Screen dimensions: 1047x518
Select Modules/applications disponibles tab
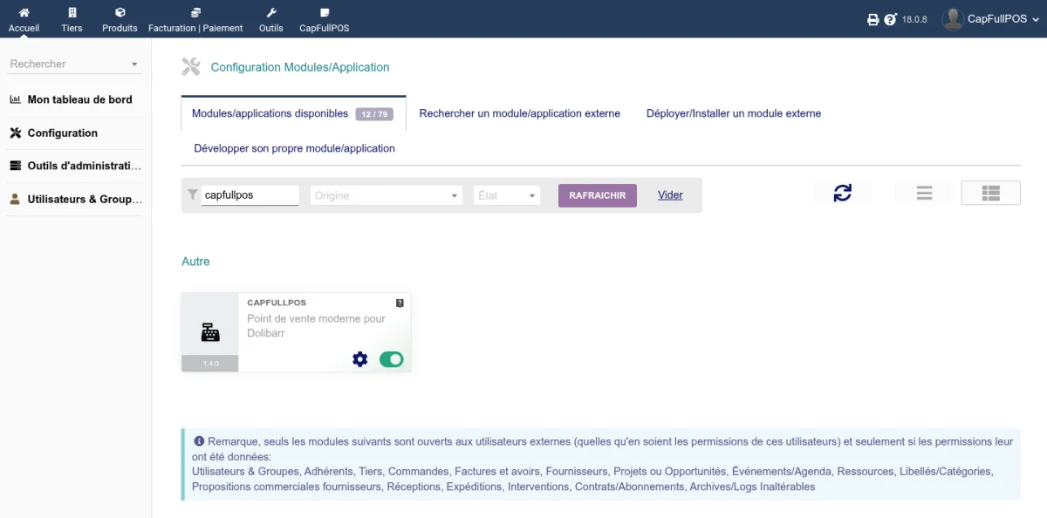tap(270, 113)
